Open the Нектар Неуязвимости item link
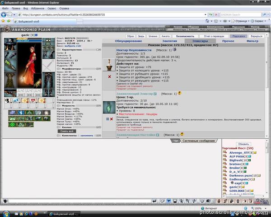Image resolution: width=271 pixels, height=217 pixels. click(134, 50)
